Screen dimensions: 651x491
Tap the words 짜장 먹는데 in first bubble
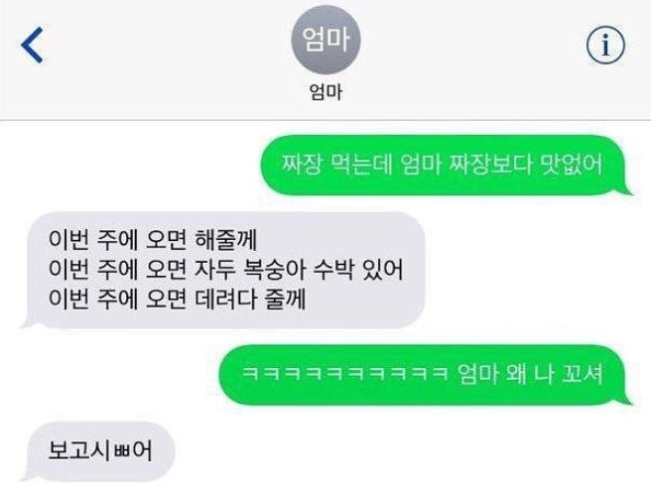click(x=336, y=165)
